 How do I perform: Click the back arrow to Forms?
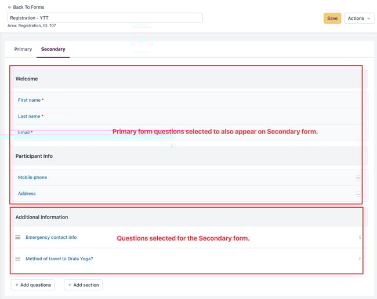10,7
